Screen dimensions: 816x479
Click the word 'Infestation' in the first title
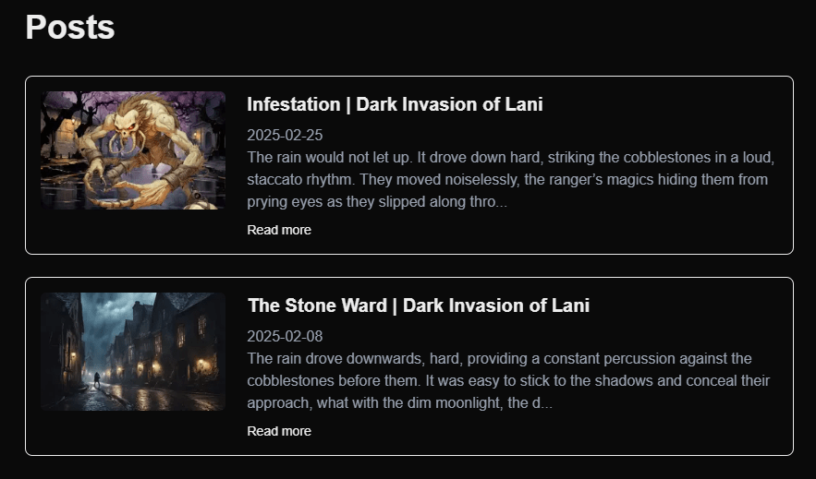click(x=293, y=104)
